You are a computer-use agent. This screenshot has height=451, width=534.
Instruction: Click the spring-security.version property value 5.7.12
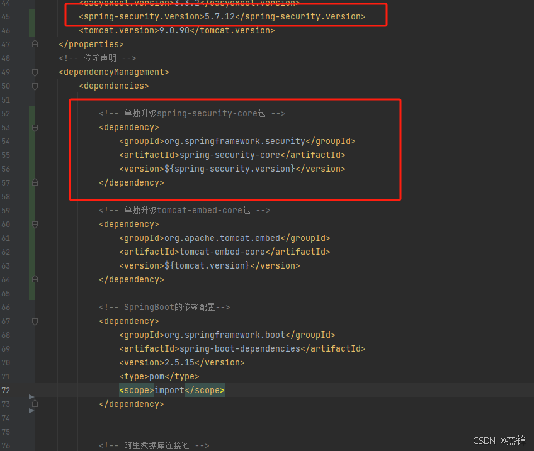[220, 16]
